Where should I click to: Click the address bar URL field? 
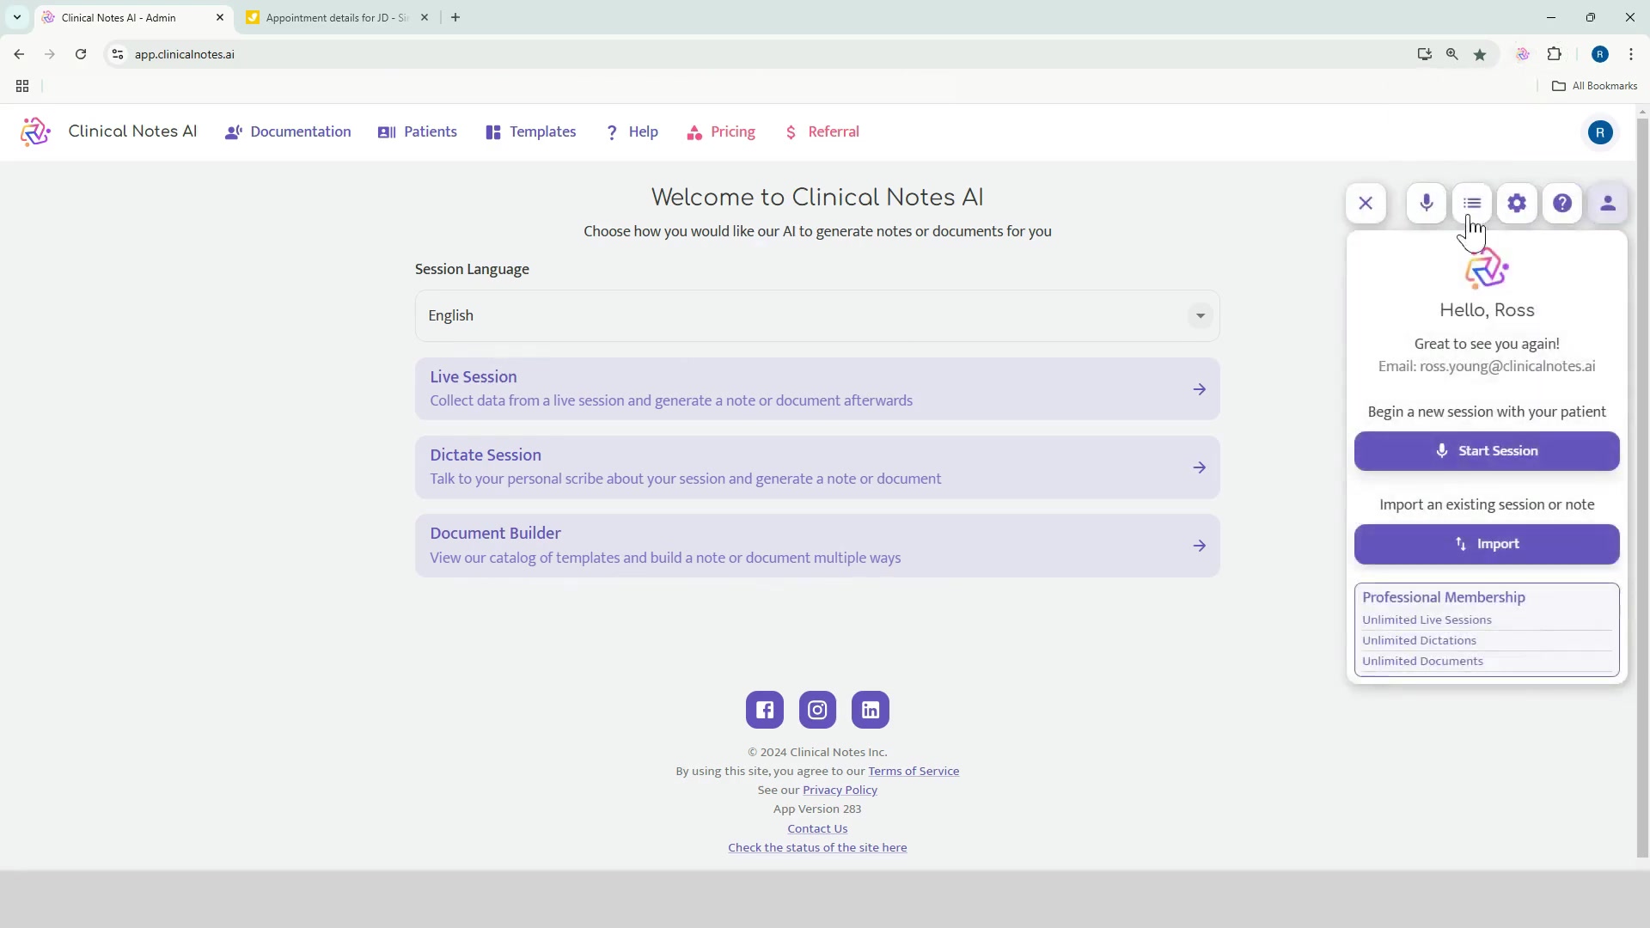[756, 54]
